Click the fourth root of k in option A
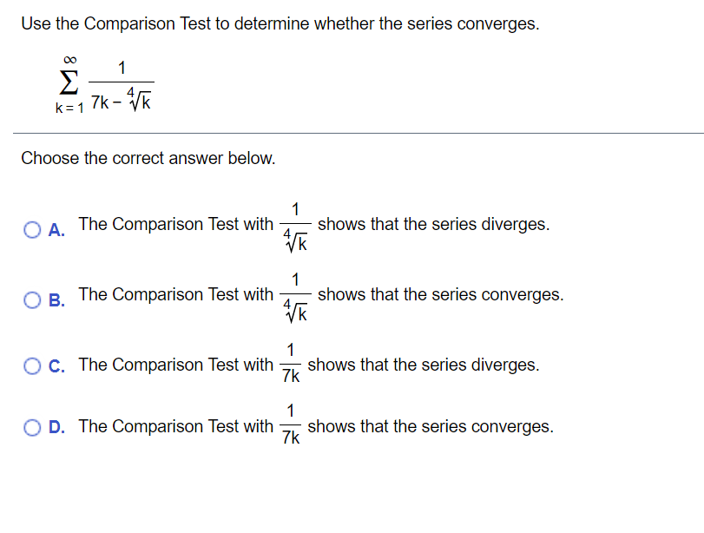This screenshot has width=704, height=533. [x=295, y=238]
